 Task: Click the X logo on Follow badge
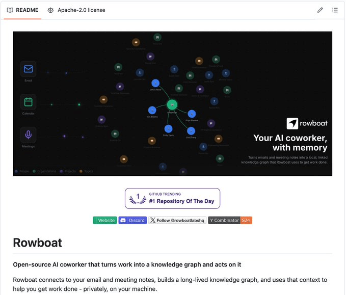[x=152, y=220]
